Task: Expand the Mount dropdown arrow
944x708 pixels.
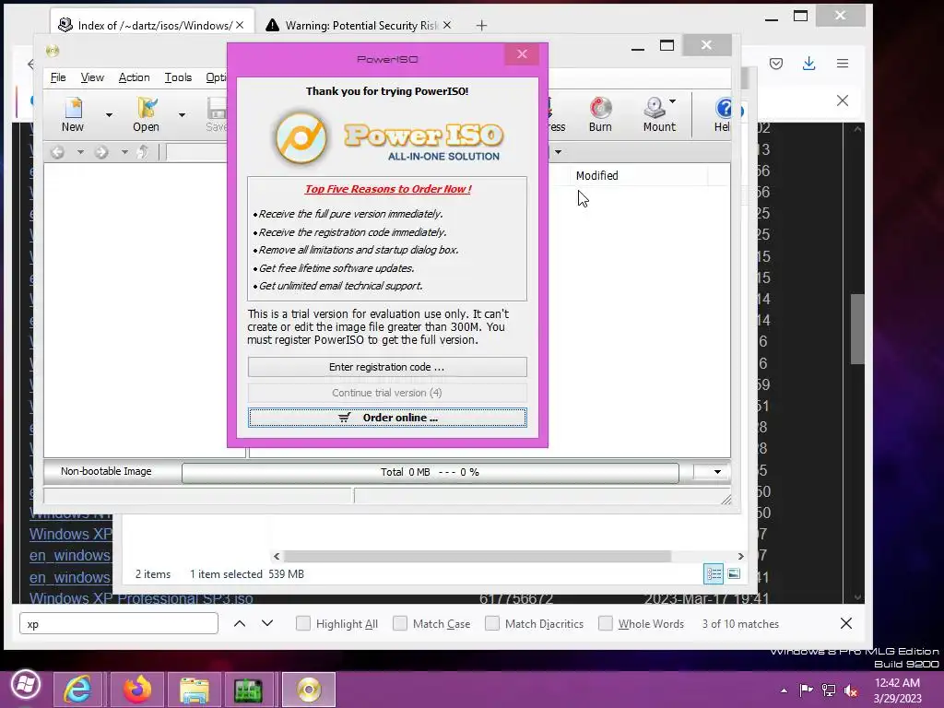Action: click(x=672, y=101)
